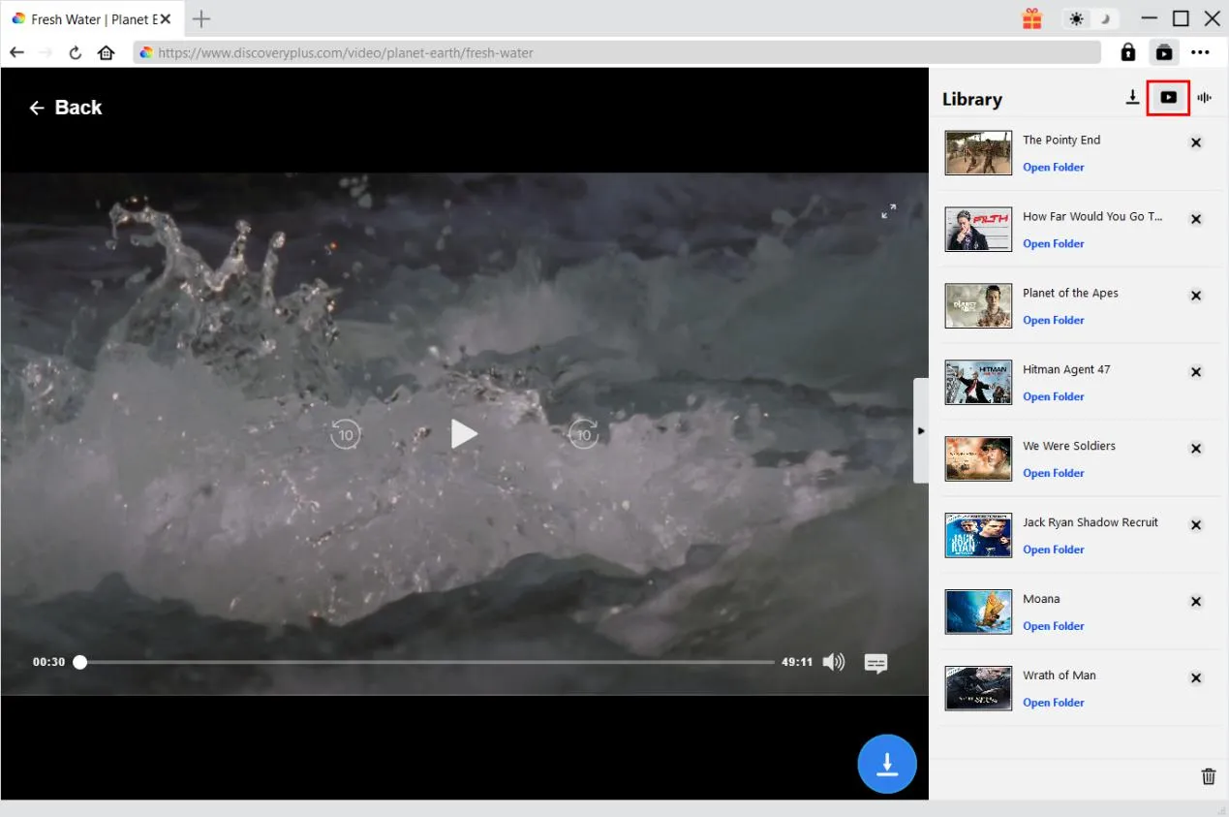This screenshot has width=1229, height=817.
Task: Switch to the Library audio tab
Action: (1204, 98)
